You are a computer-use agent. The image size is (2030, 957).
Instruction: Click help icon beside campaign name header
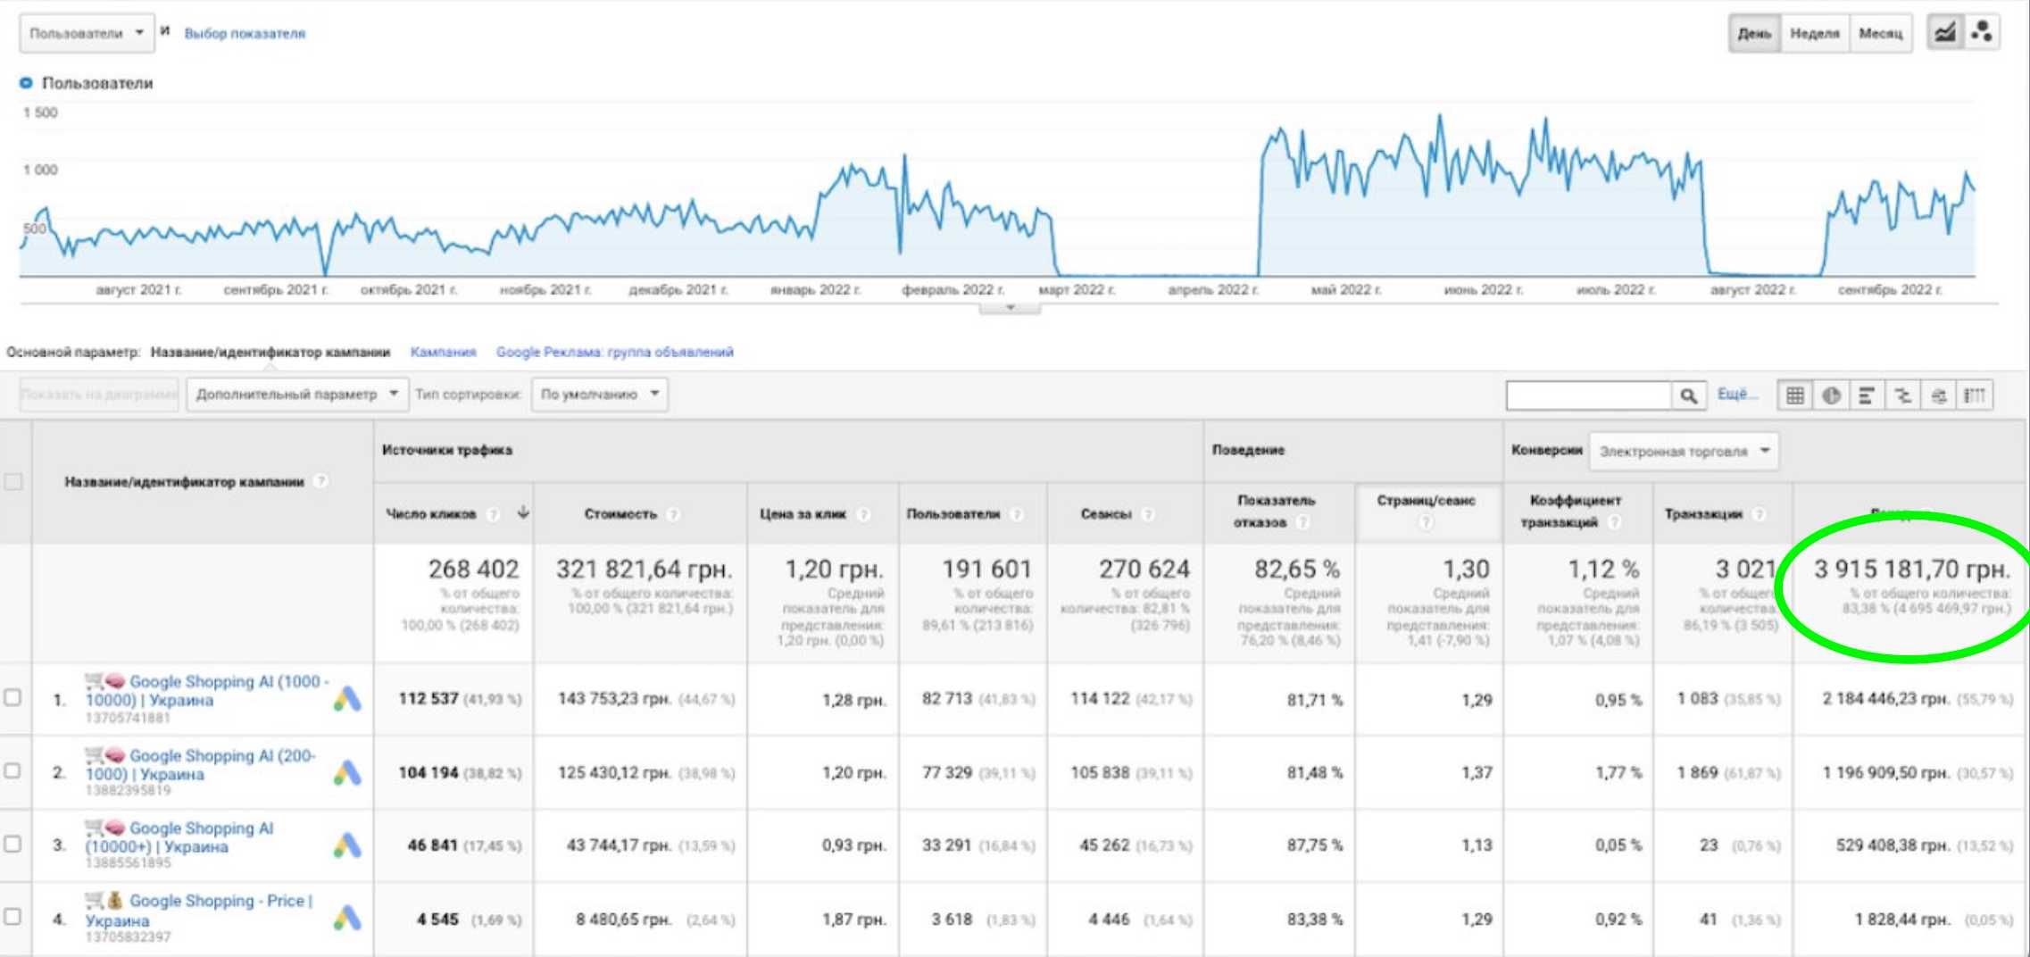coord(320,481)
